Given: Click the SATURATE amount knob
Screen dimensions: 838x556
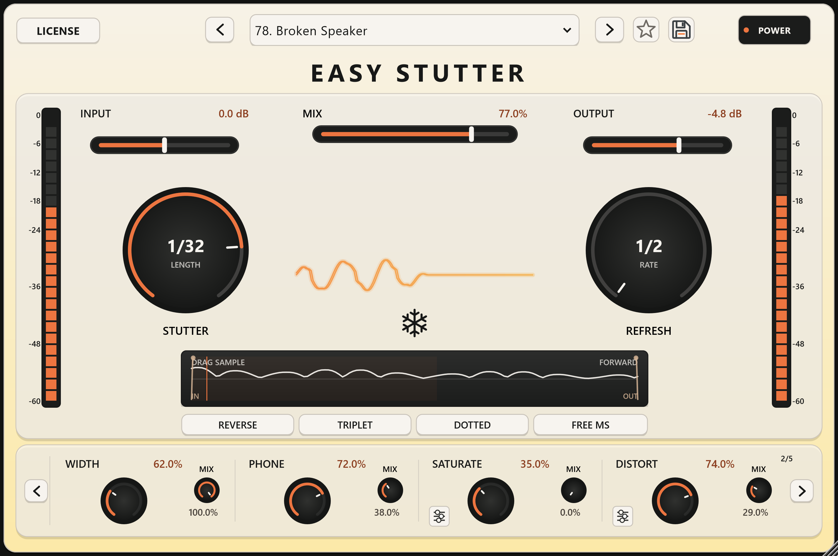Looking at the screenshot, I should pos(491,501).
